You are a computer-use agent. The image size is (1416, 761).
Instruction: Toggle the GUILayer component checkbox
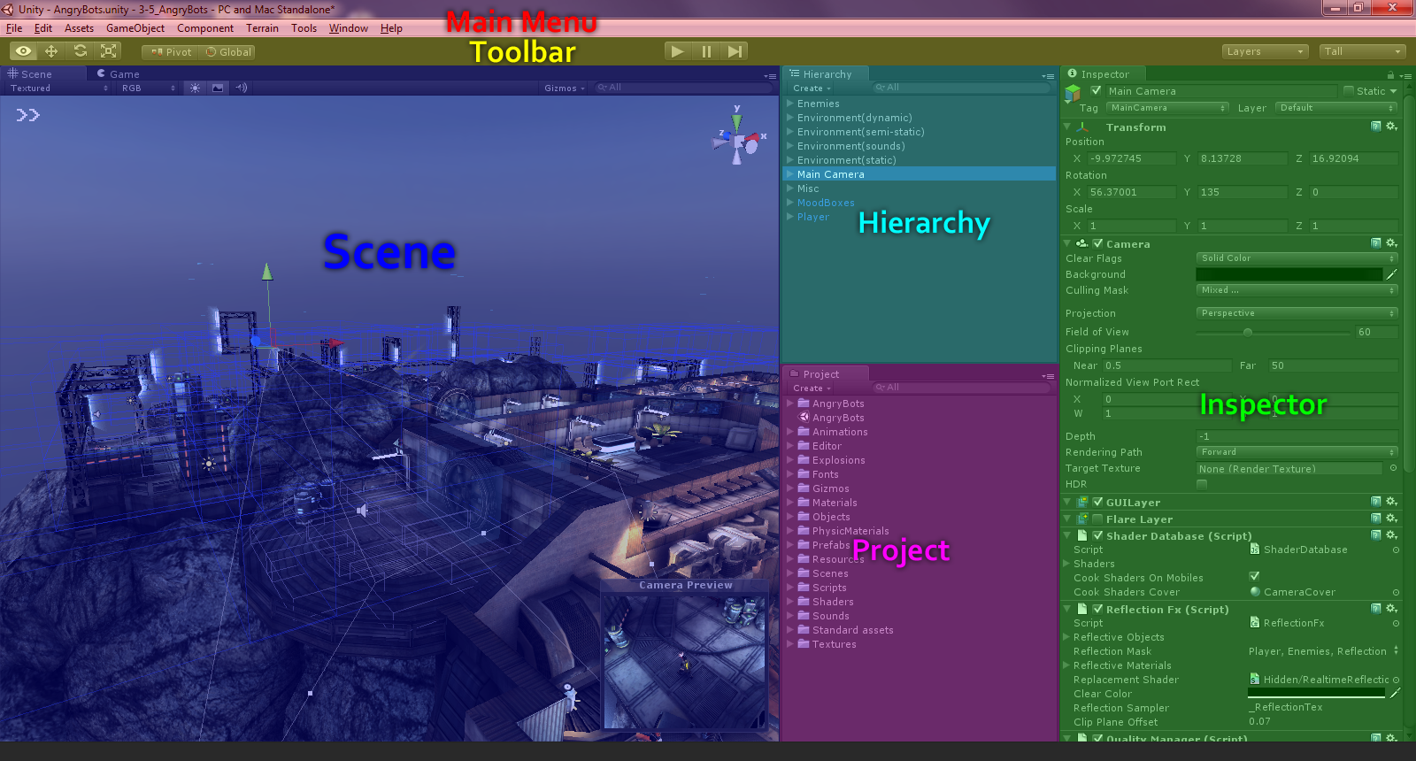click(x=1097, y=502)
